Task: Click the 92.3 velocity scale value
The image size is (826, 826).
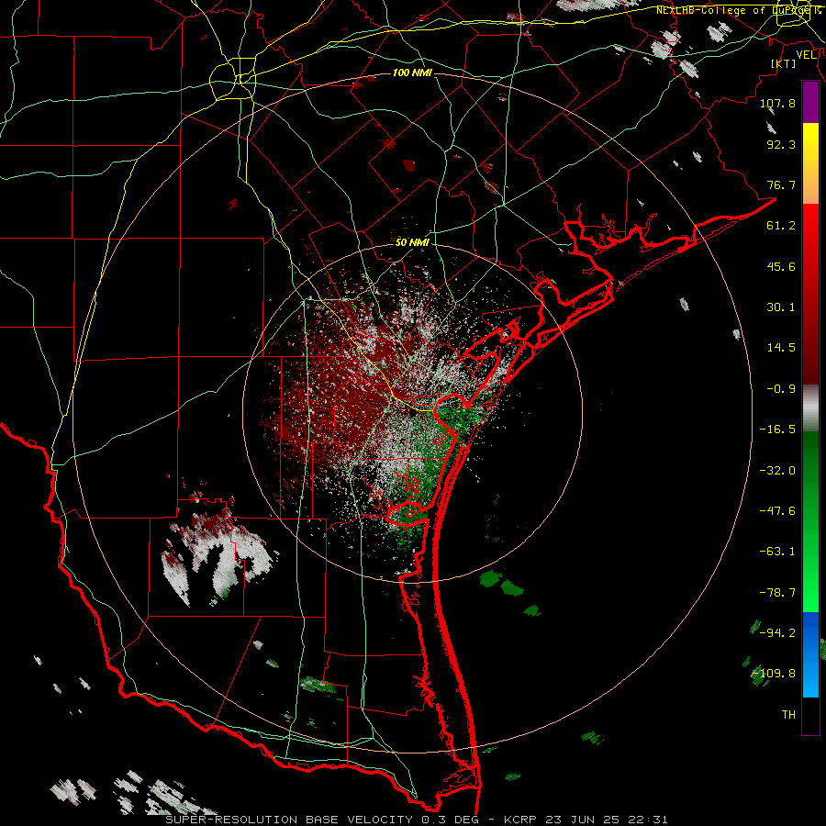Action: pyautogui.click(x=781, y=144)
